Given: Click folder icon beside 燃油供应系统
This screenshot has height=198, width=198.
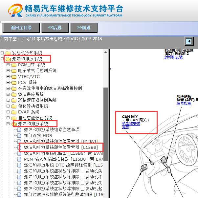Looking at the screenshot, I should [14, 94].
